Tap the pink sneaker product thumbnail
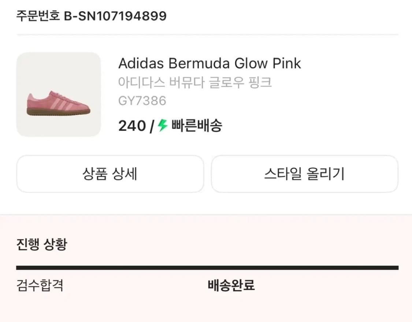The height and width of the screenshot is (322, 412). pyautogui.click(x=57, y=95)
